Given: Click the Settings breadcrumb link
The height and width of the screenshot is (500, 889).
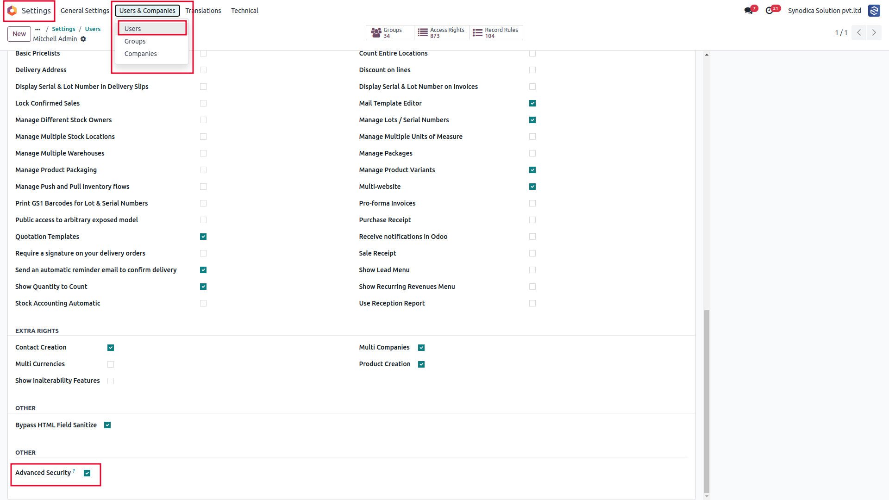Looking at the screenshot, I should tap(63, 29).
